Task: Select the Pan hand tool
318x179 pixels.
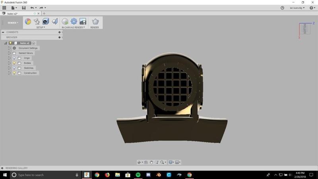Action: (x=151, y=162)
